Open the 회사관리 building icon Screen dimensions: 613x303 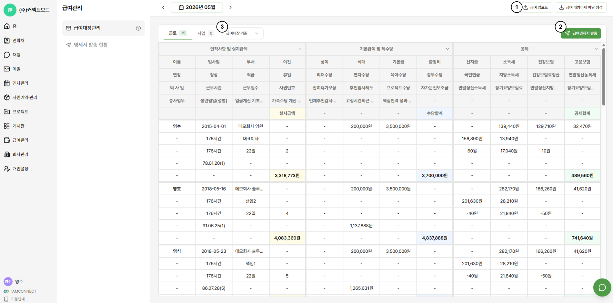point(7,154)
